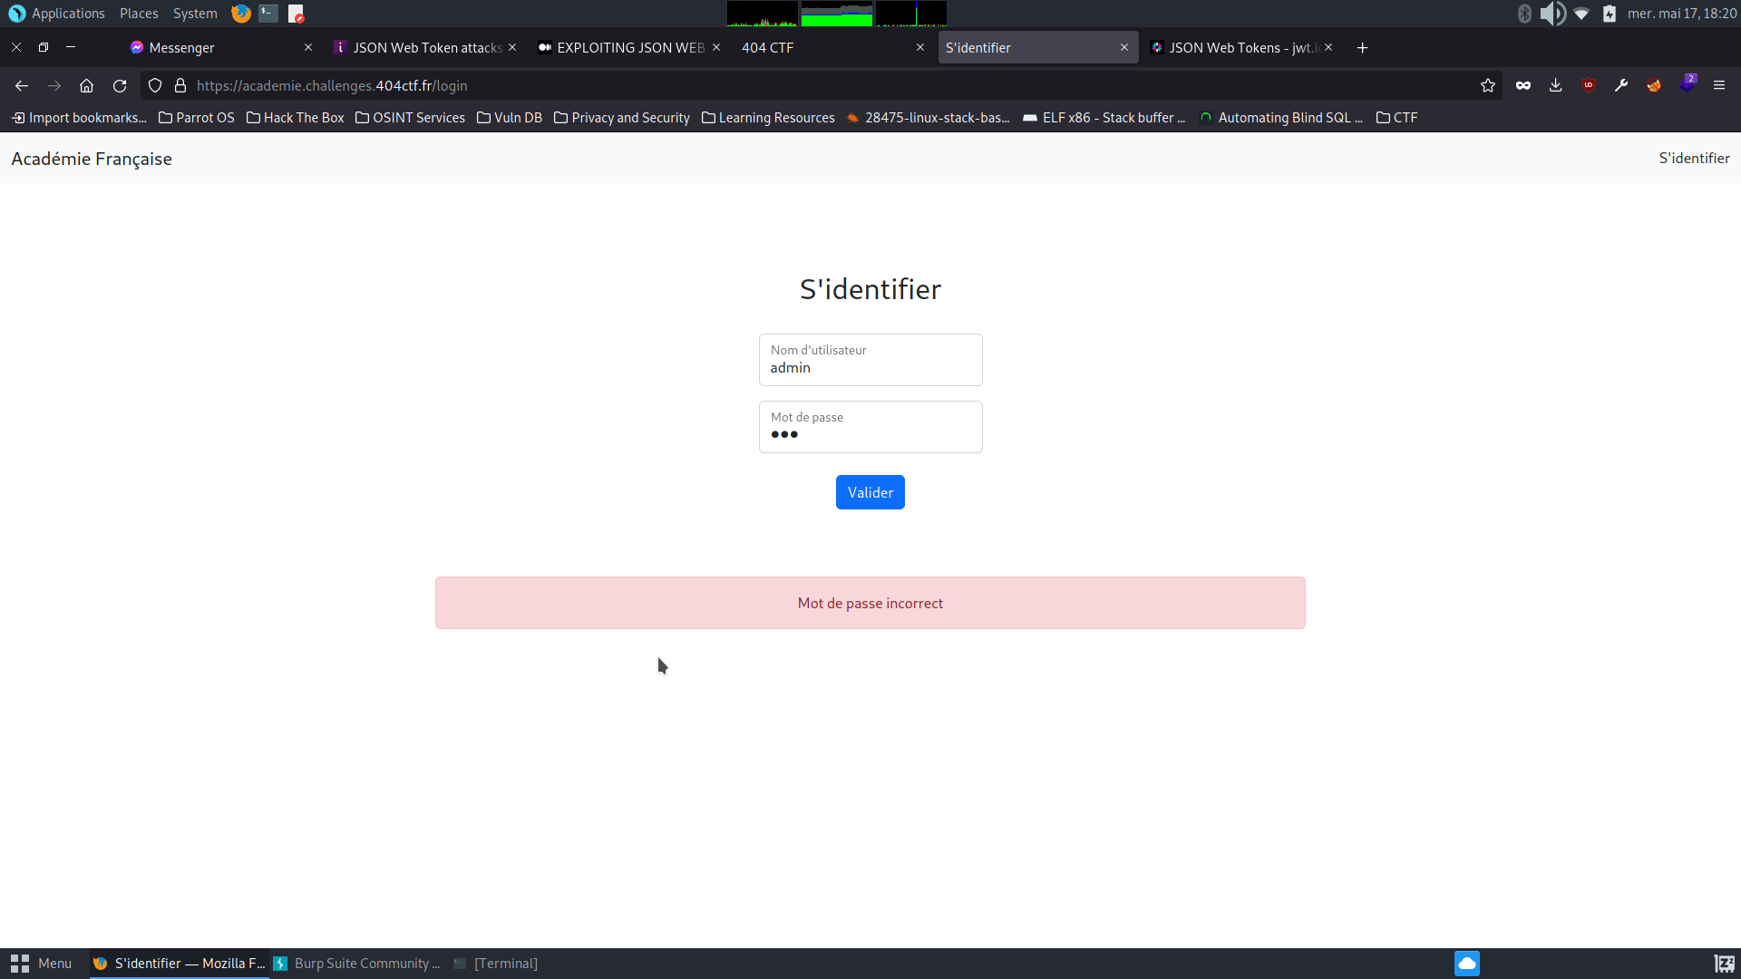1741x979 pixels.
Task: Toggle tracking protection via the shield icon
Action: 154,85
